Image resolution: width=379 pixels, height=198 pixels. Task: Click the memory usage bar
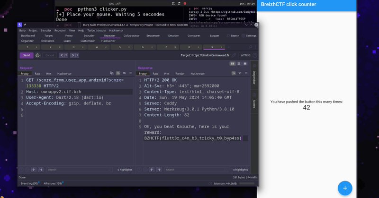[246, 183]
